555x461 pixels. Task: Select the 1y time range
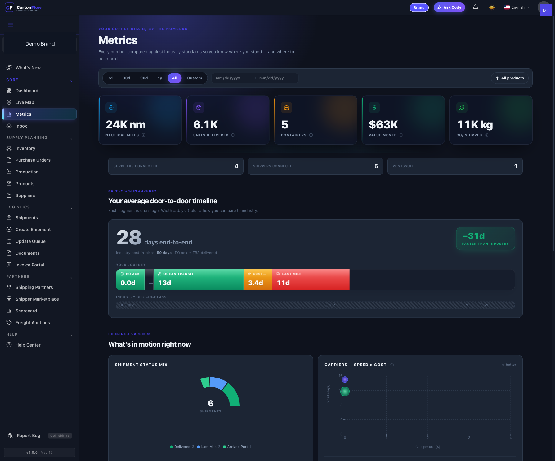160,78
